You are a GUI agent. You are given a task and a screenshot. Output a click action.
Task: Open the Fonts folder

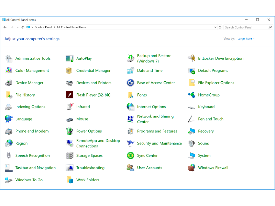tap(141, 95)
